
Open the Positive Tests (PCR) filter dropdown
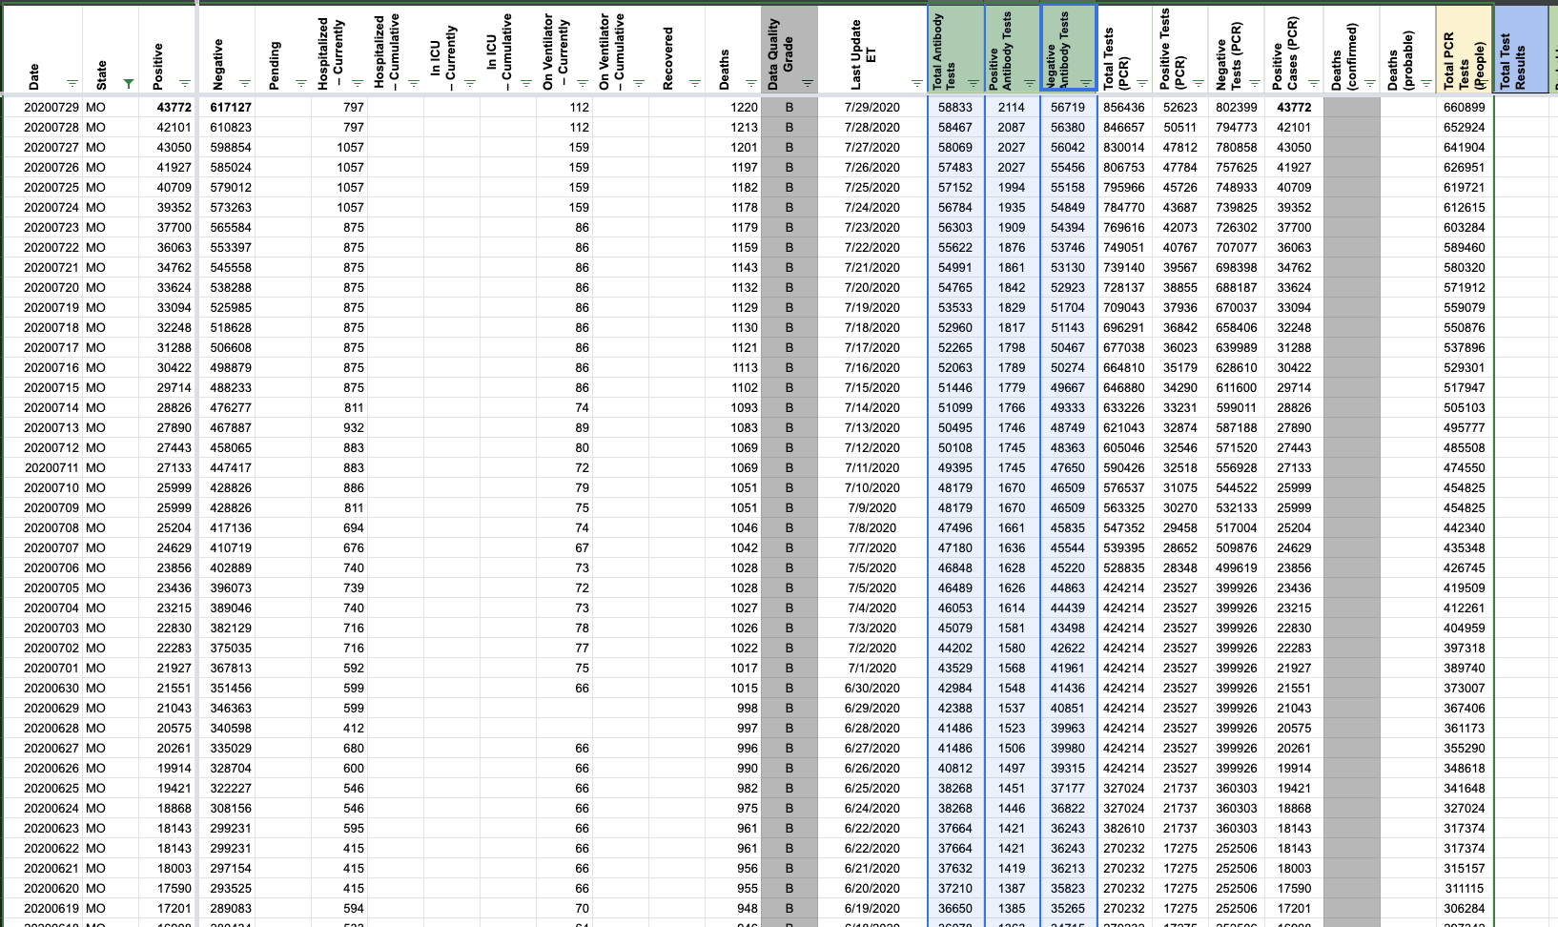point(1198,84)
